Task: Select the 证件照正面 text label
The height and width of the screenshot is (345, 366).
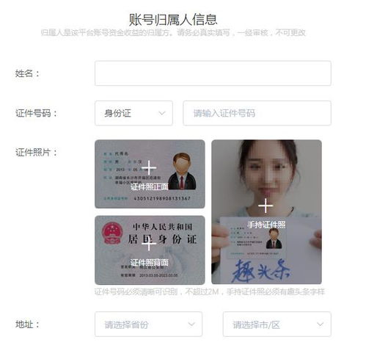Action: 149,187
